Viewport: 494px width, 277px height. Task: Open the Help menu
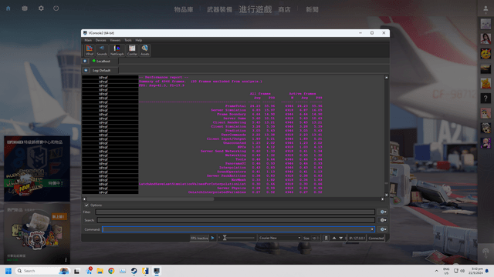(x=139, y=40)
